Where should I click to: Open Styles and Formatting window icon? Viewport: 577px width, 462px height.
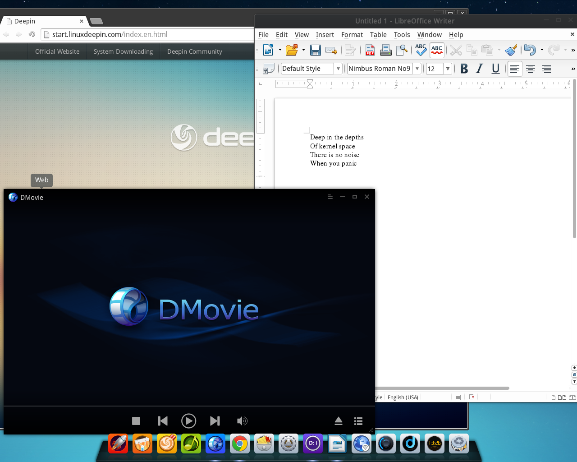click(x=269, y=69)
